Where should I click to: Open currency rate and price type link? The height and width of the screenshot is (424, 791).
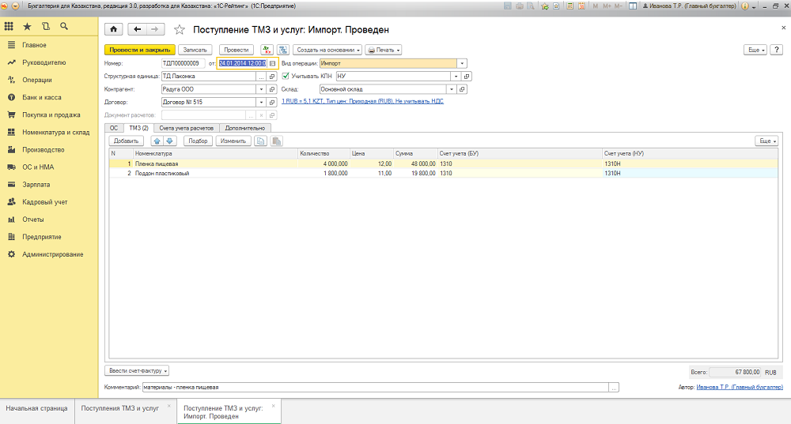pos(363,101)
